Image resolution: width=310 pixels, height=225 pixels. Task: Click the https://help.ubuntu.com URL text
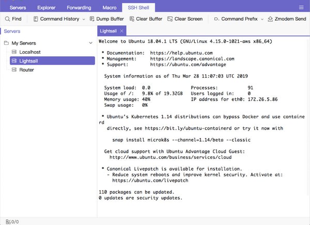[x=181, y=53]
